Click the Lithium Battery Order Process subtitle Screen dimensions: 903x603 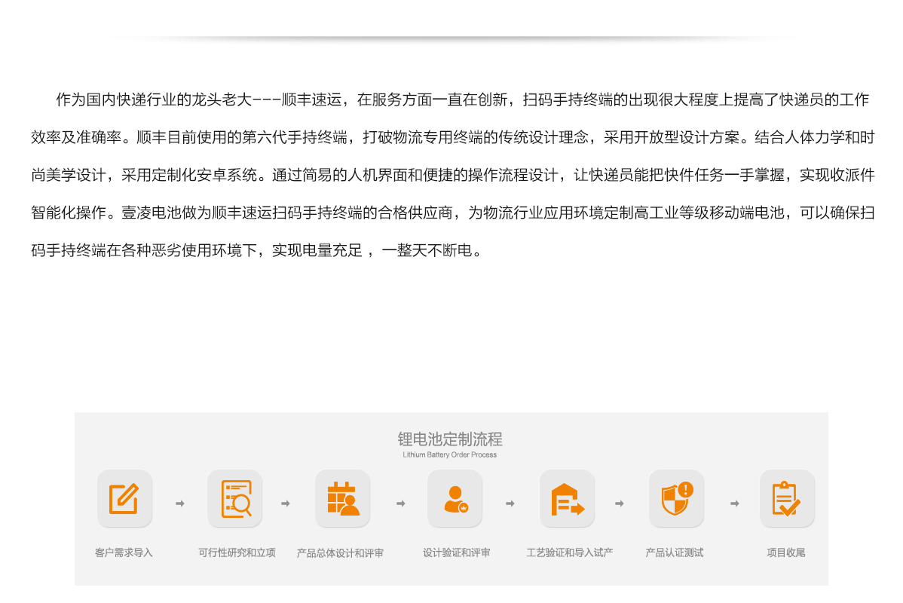pyautogui.click(x=450, y=455)
